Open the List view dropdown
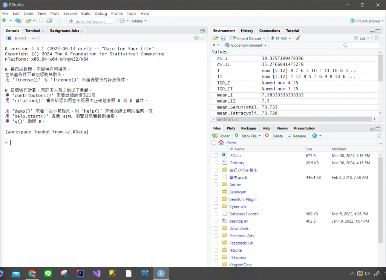 [361, 38]
